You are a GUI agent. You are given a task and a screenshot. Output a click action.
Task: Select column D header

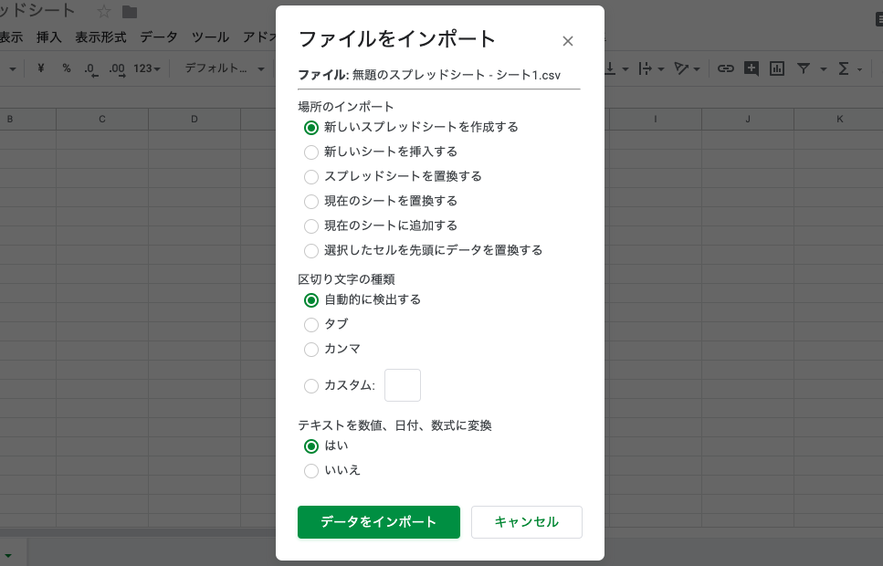[x=194, y=119]
